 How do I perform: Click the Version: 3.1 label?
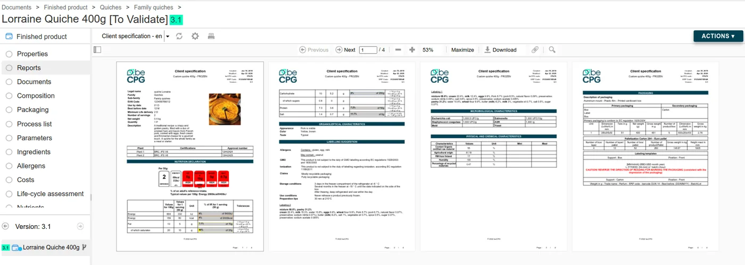point(33,226)
